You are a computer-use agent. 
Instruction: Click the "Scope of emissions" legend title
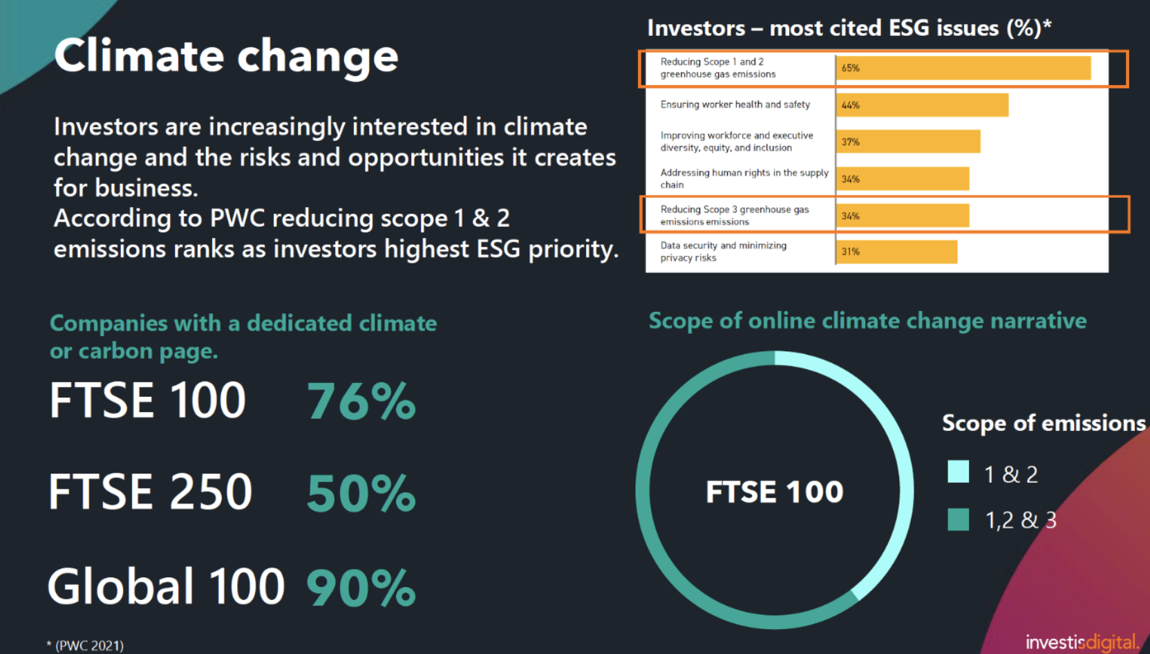click(1044, 422)
